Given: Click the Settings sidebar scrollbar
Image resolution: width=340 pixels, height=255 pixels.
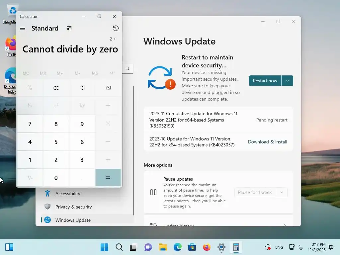Looking at the screenshot, I should coord(133,150).
